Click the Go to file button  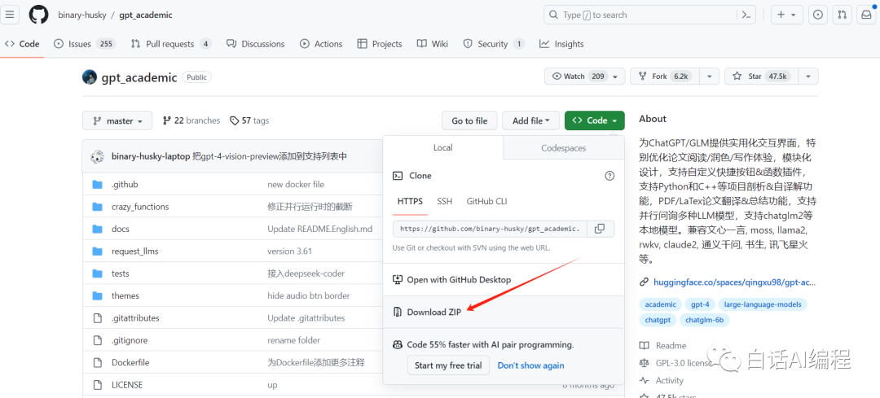pyautogui.click(x=470, y=120)
